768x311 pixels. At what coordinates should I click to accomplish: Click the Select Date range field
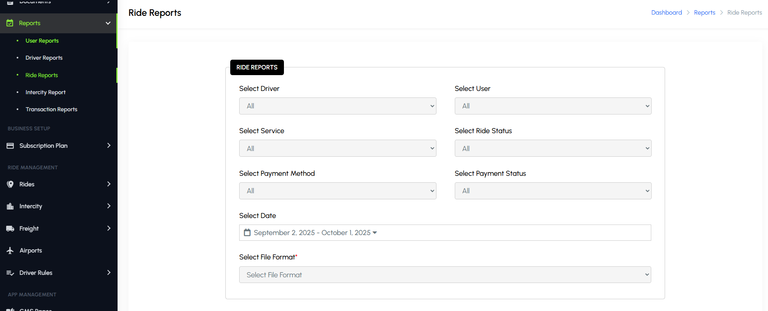click(x=445, y=233)
